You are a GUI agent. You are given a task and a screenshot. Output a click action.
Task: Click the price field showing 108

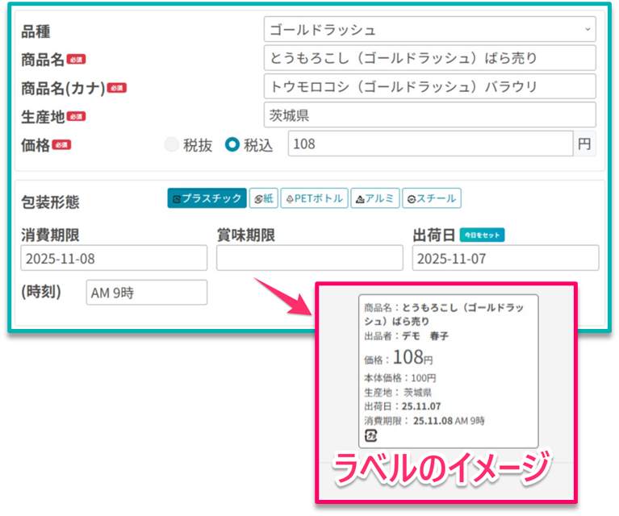(430, 144)
